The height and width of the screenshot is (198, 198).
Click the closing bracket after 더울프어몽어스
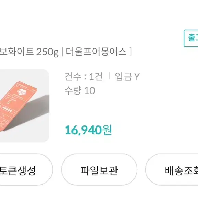[x=130, y=52]
